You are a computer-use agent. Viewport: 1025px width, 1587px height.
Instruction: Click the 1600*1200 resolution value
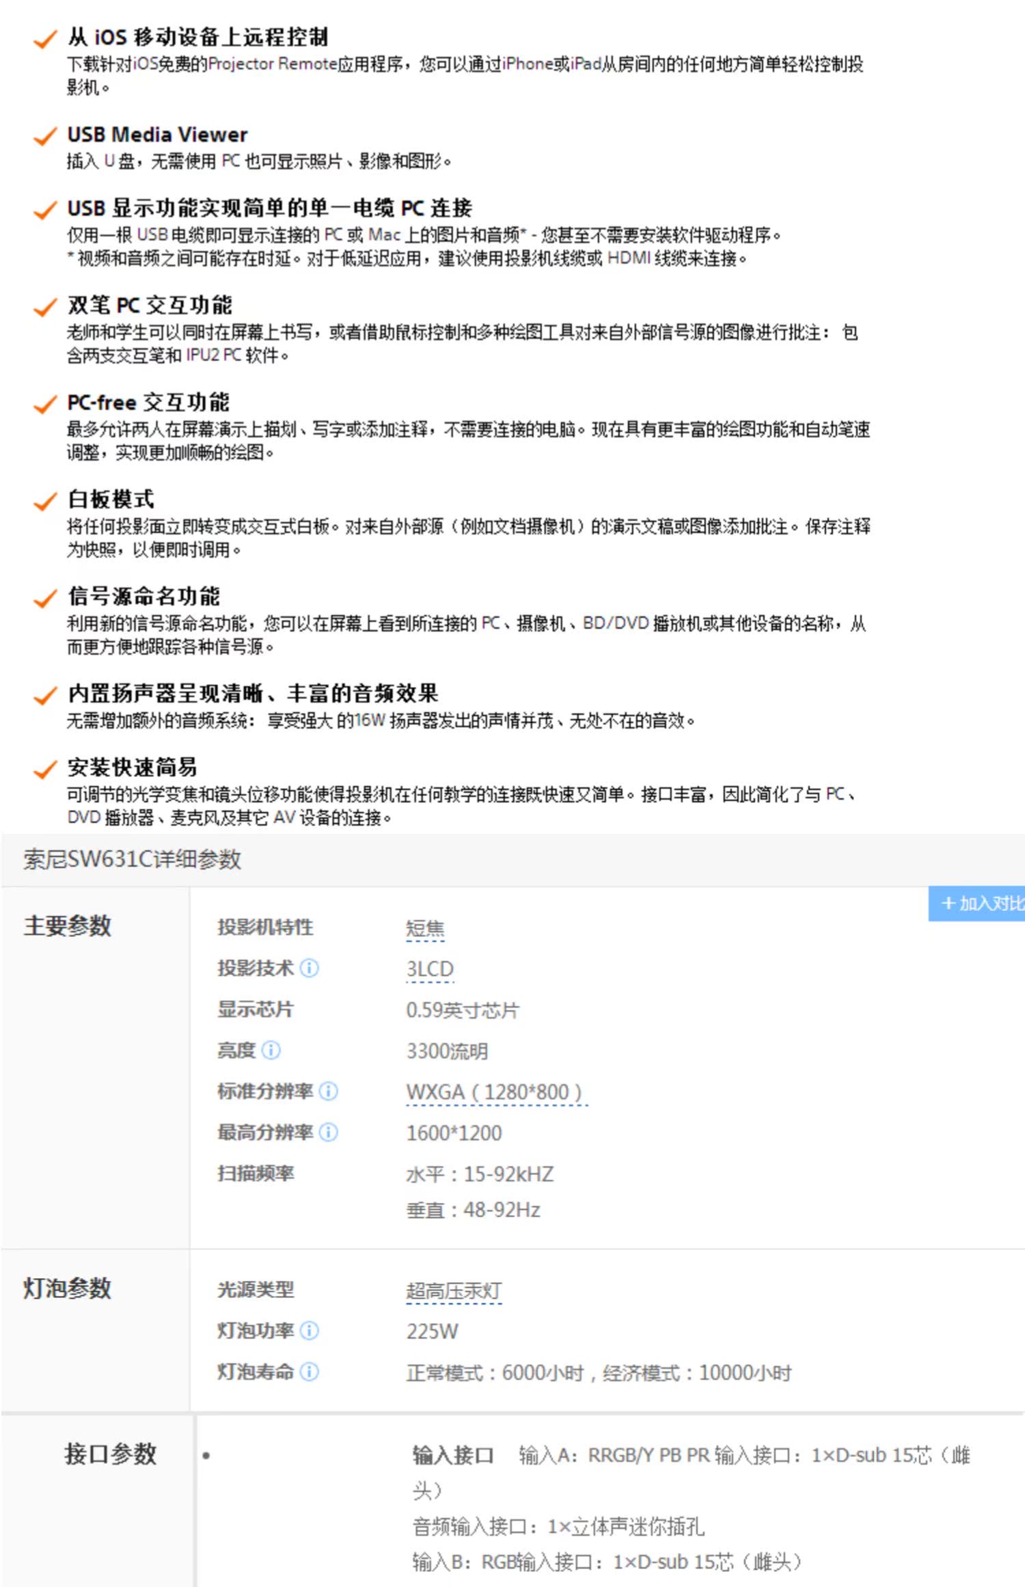coord(454,1133)
